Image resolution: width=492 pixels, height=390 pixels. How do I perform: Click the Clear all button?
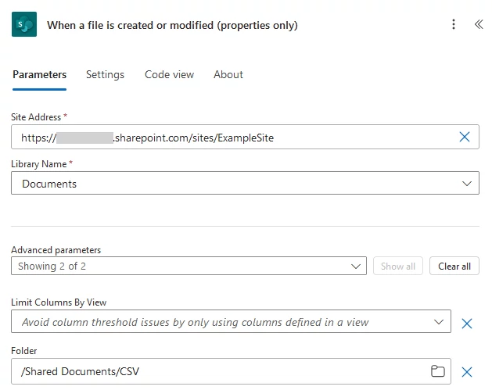click(454, 266)
